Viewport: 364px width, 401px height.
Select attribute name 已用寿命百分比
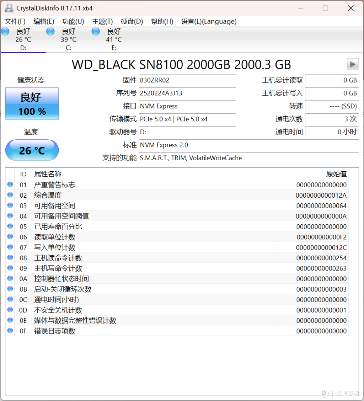pos(58,227)
